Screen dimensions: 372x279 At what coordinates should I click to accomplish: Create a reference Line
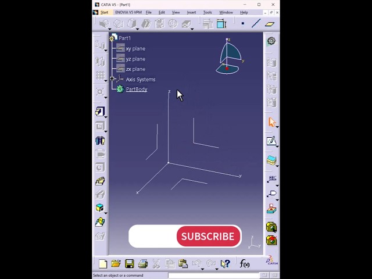[256, 23]
